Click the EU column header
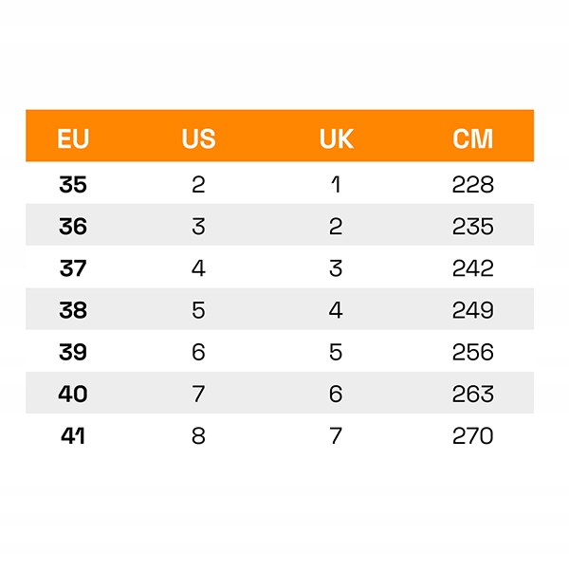 coord(73,138)
